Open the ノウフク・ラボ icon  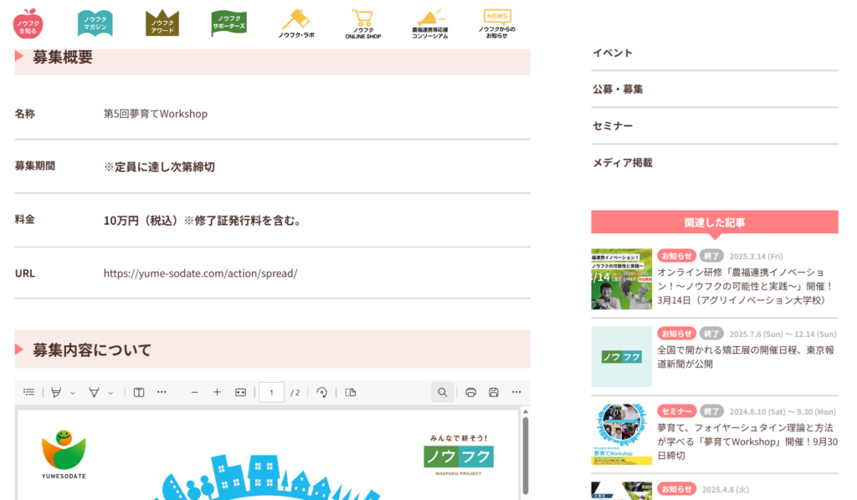coord(295,23)
